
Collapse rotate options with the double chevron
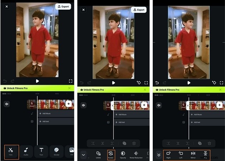[x=158, y=155]
